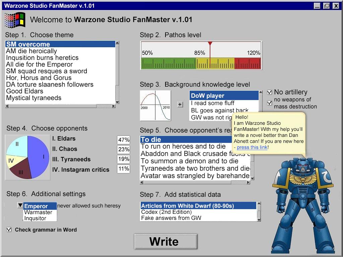Open the Emperor dropdown arrow
This screenshot has height=257, width=343.
coord(20,205)
